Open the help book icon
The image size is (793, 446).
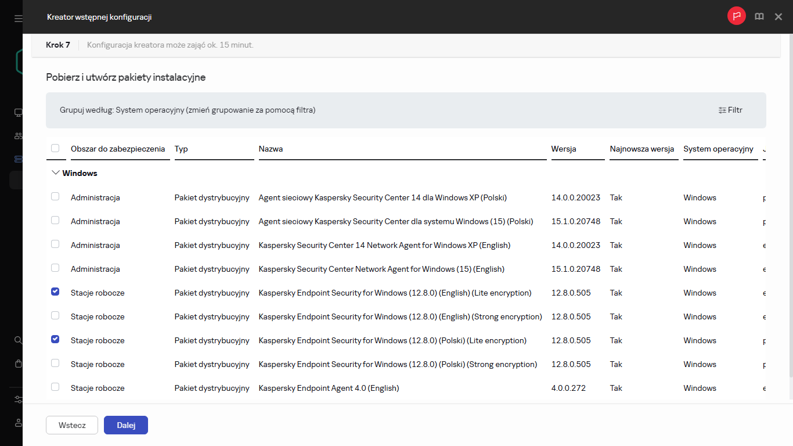[759, 17]
